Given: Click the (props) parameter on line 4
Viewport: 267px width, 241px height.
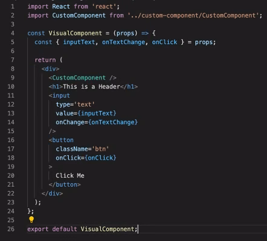Looking at the screenshot, I should (125, 33).
